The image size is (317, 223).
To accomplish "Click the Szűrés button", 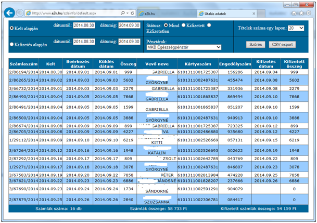I will point(256,44).
